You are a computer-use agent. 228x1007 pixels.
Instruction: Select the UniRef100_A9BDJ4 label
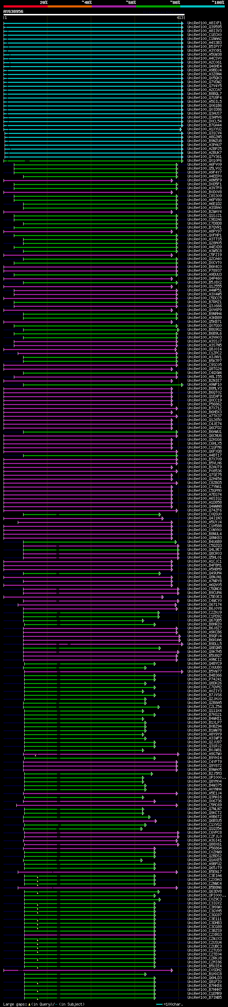pyautogui.click(x=204, y=70)
